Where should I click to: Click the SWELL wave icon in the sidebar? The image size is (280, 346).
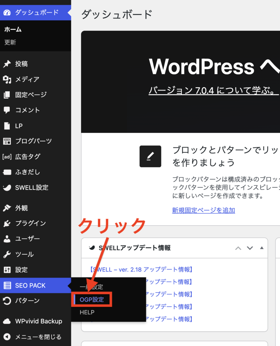[x=7, y=188]
